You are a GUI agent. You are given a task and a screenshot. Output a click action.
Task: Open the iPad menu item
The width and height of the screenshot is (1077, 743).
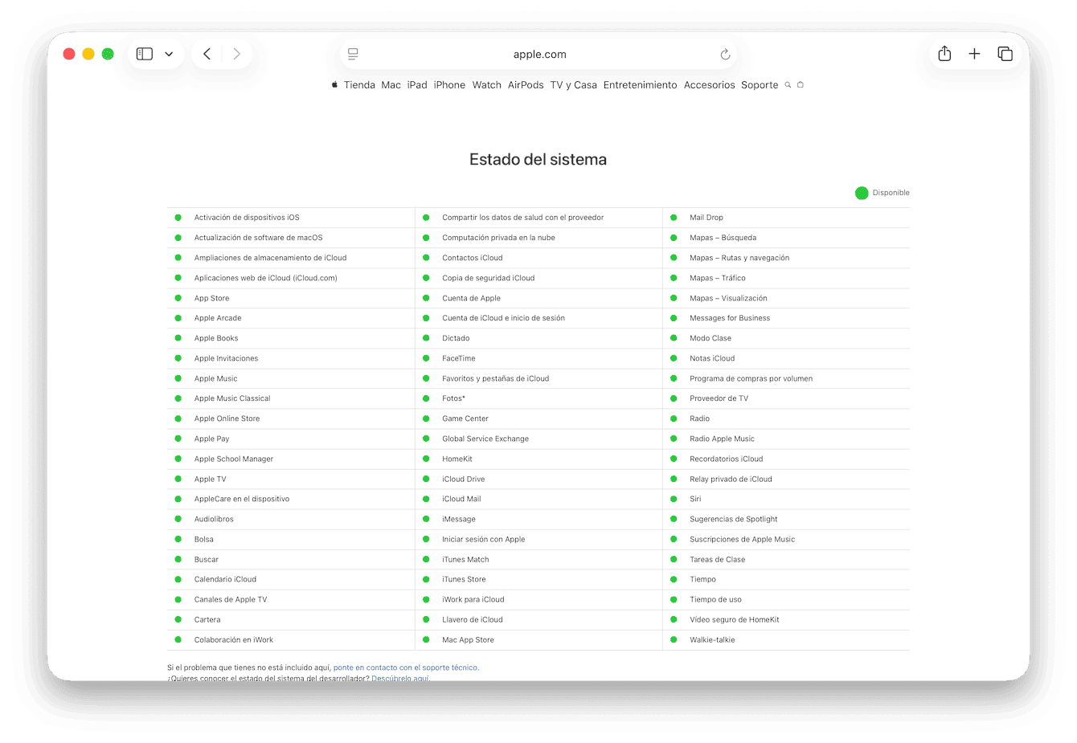[x=417, y=85]
